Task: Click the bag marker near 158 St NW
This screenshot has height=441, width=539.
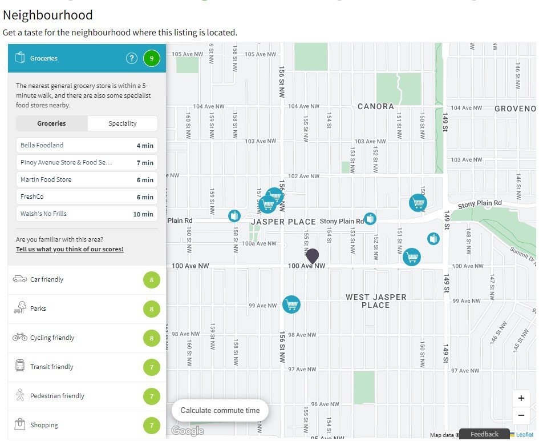Action: pos(234,216)
